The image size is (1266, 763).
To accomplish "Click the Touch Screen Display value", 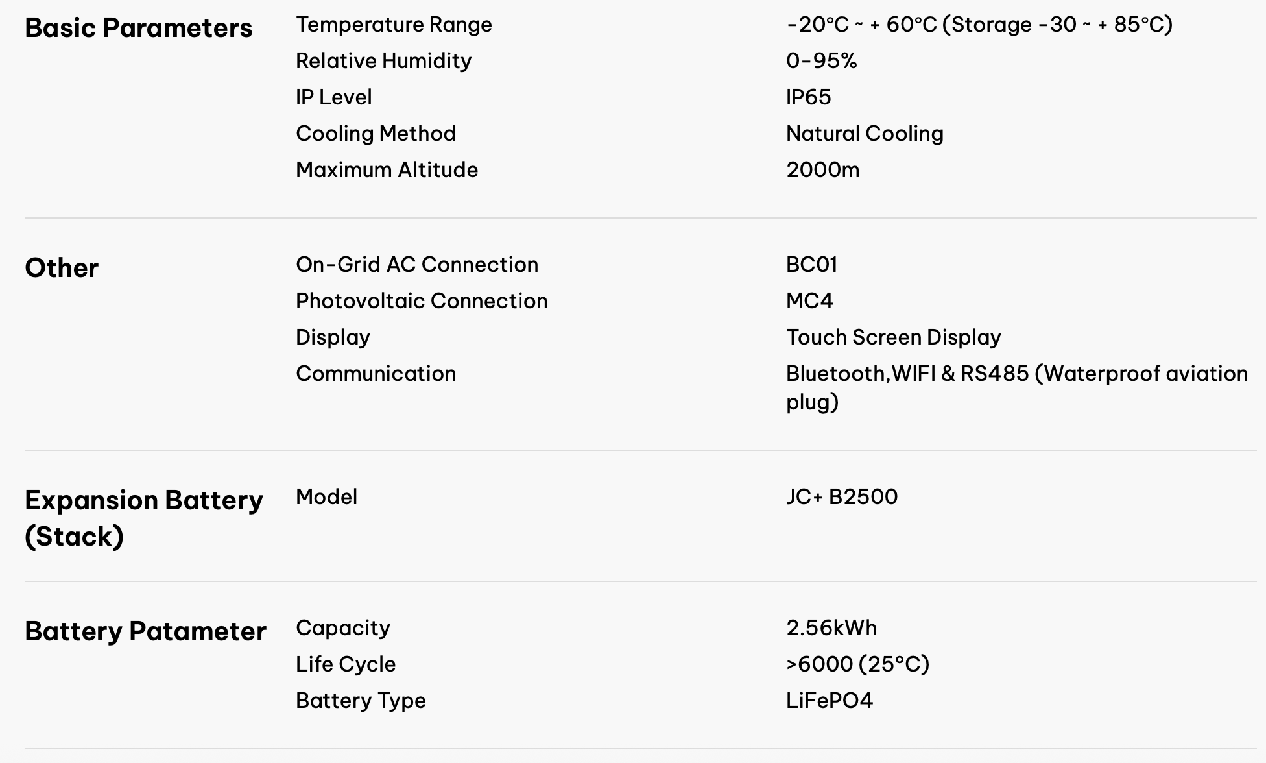I will pyautogui.click(x=893, y=337).
